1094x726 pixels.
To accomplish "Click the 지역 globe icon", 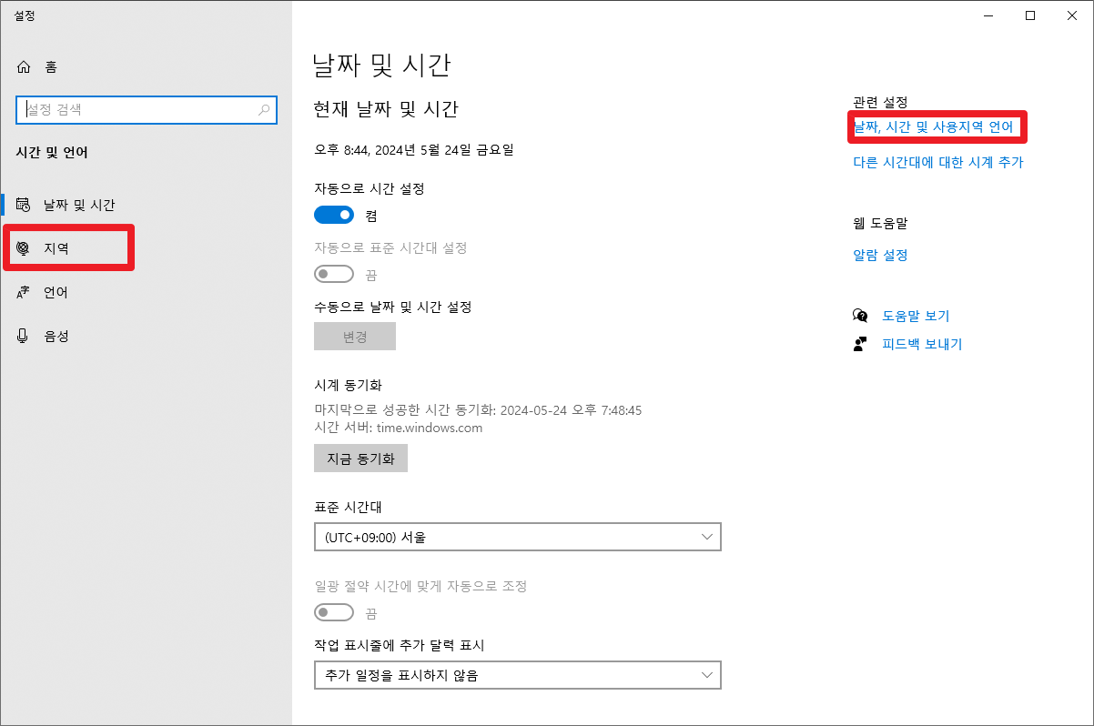I will pyautogui.click(x=24, y=248).
